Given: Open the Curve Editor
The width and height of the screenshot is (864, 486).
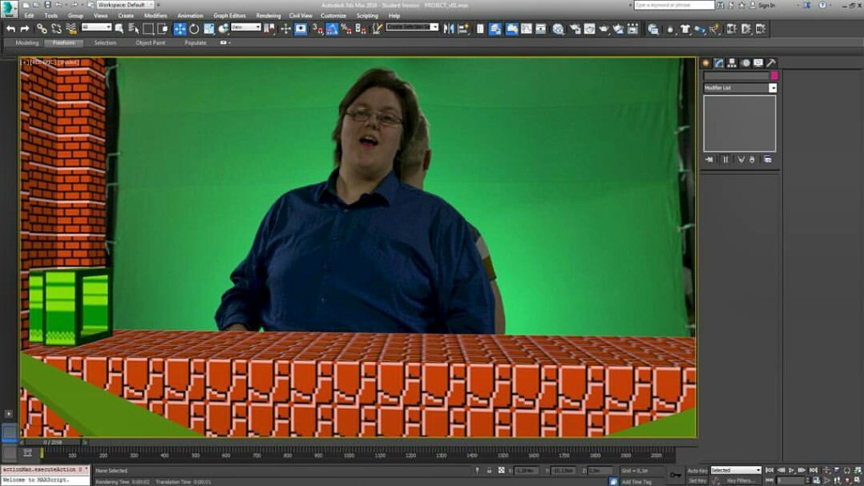Looking at the screenshot, I should pos(526,29).
